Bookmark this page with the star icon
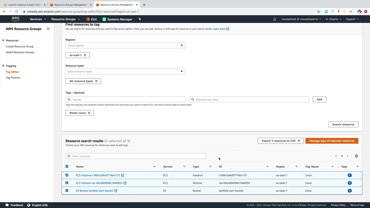370x208 pixels. [319, 12]
